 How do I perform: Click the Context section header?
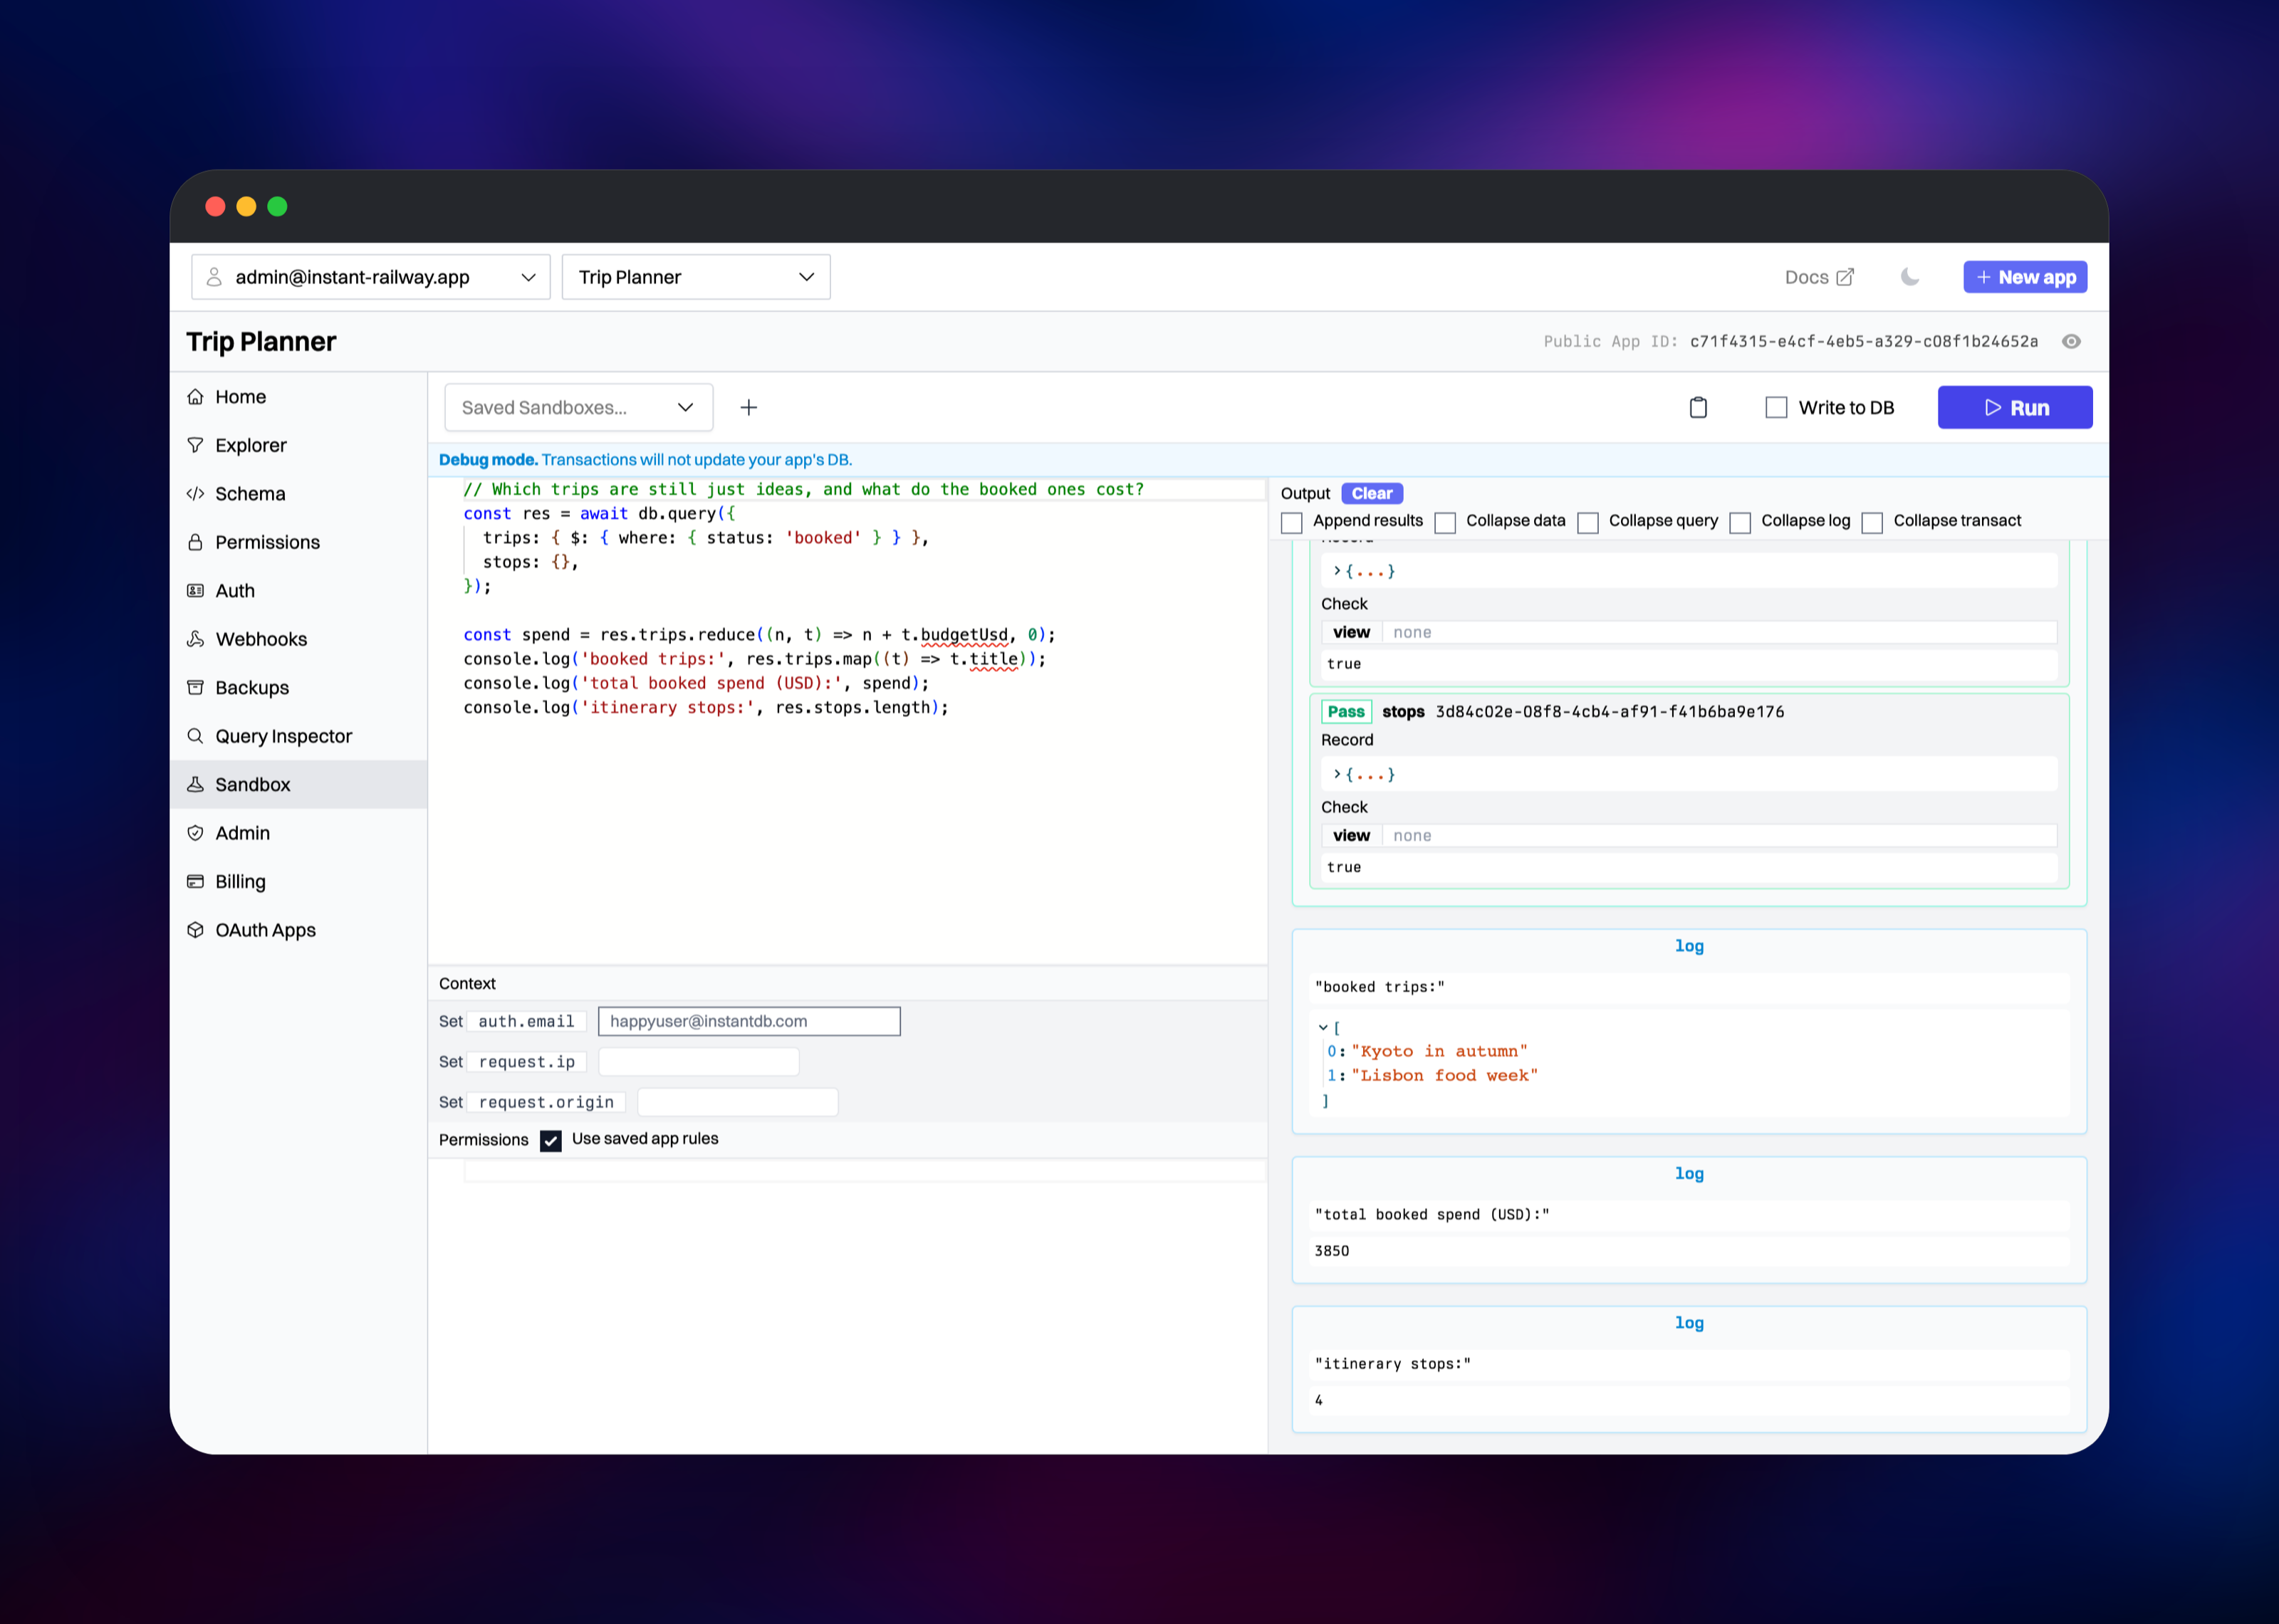[467, 984]
